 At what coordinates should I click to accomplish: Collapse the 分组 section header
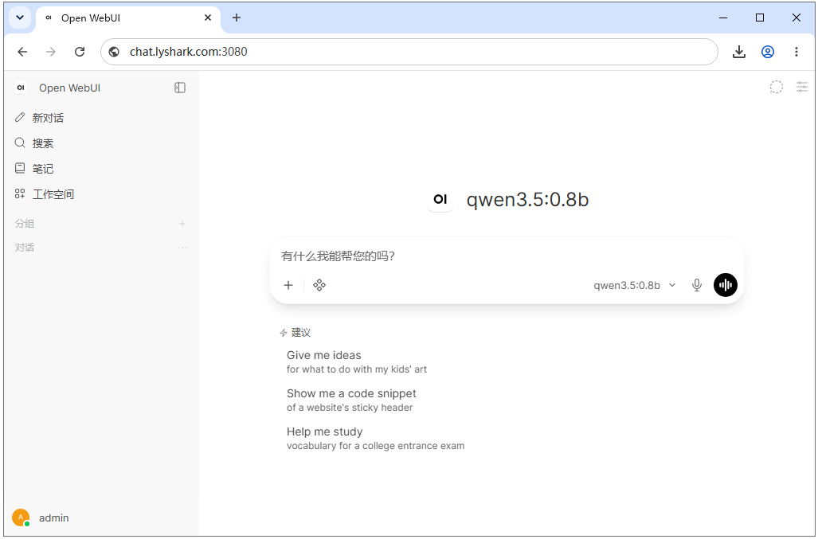(x=25, y=224)
